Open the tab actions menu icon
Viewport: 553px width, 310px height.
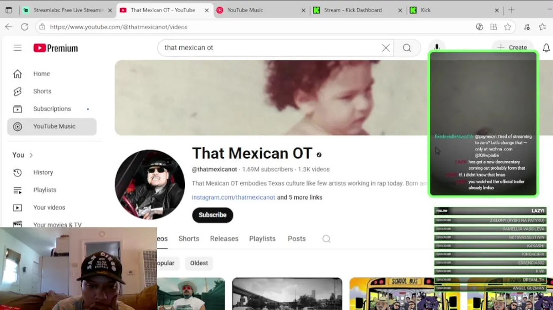pos(9,10)
